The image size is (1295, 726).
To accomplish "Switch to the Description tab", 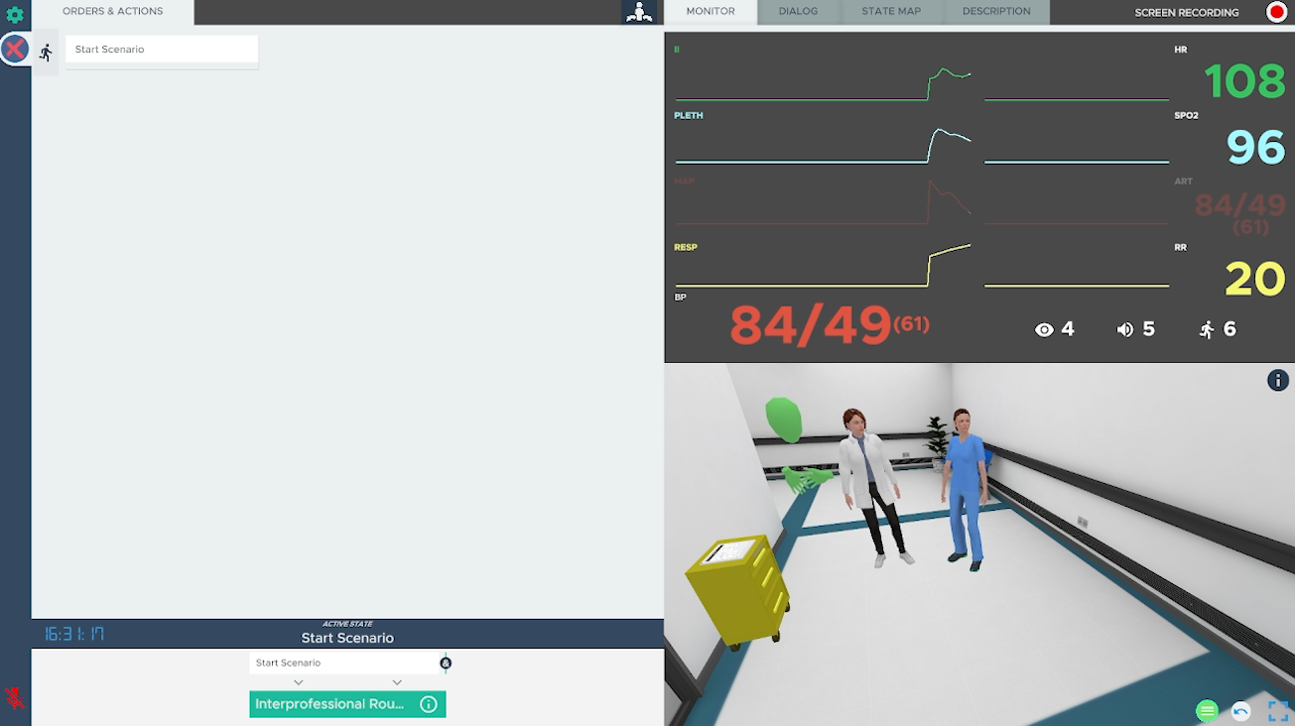I will coord(995,12).
